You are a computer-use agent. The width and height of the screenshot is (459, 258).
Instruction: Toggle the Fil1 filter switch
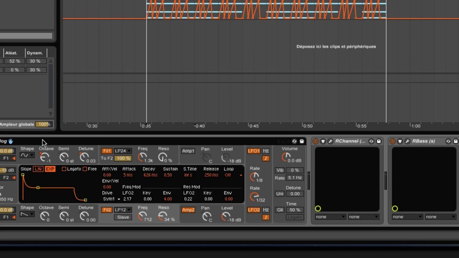coord(107,151)
